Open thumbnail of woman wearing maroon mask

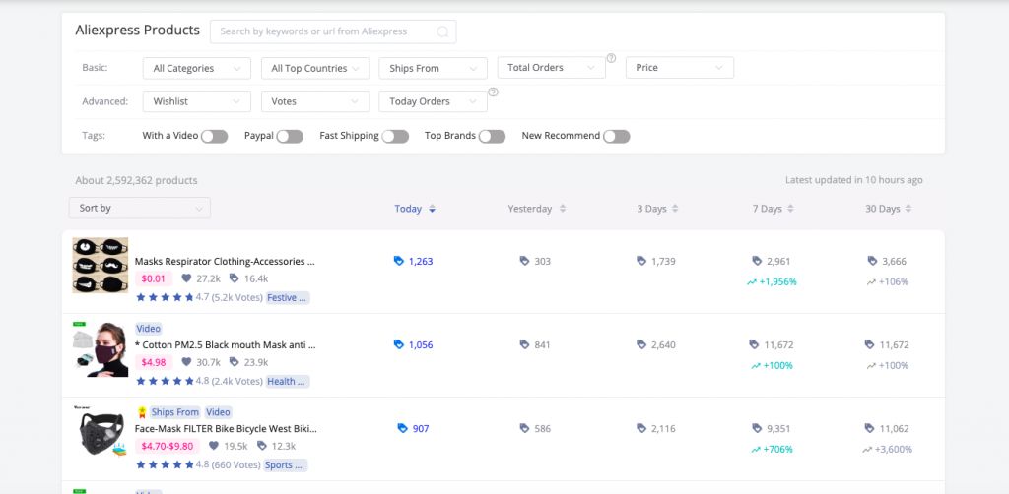click(100, 348)
